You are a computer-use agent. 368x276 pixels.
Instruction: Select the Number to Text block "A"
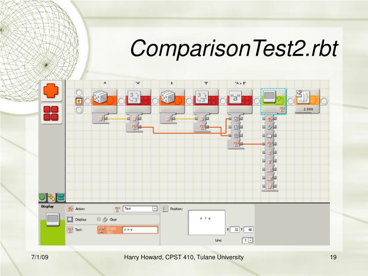point(138,101)
